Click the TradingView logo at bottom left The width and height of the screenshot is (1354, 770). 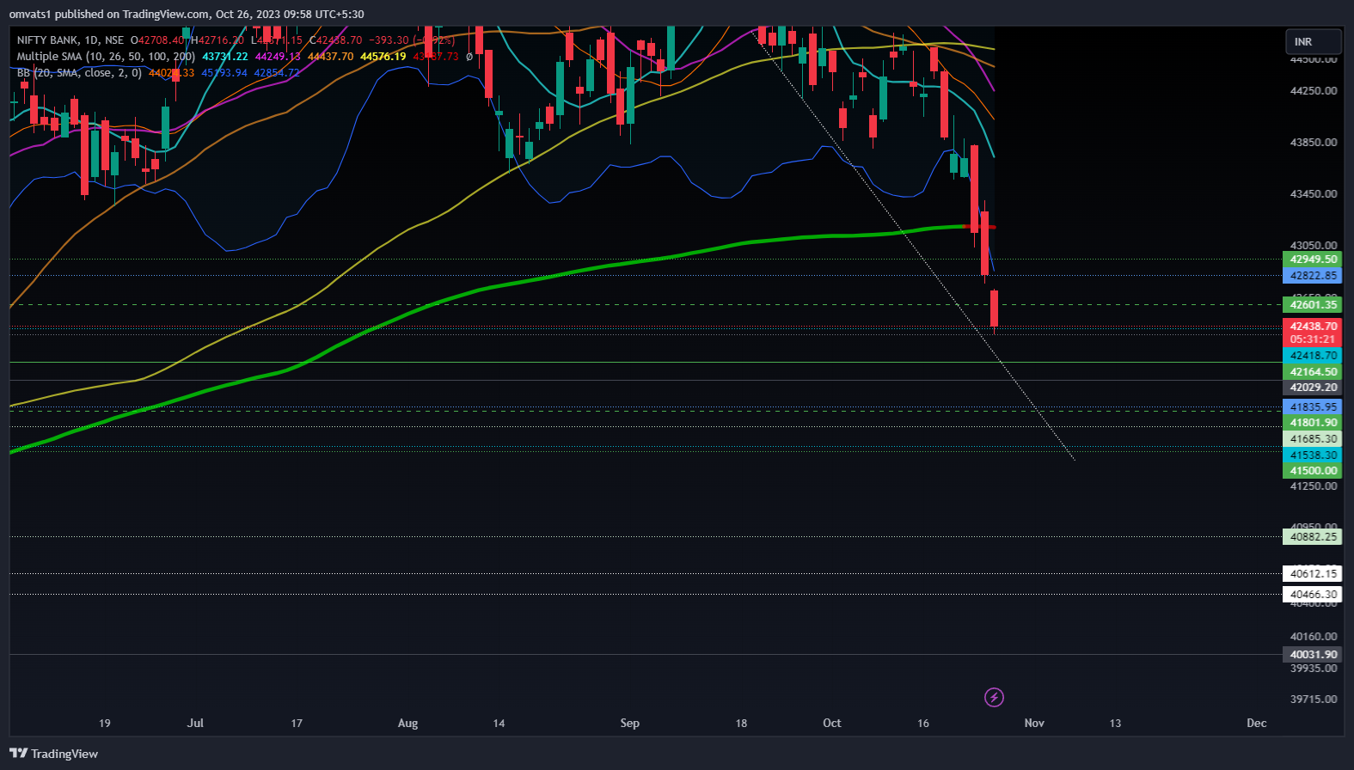coord(53,754)
